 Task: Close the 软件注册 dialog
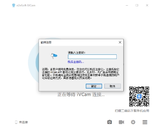(120, 42)
